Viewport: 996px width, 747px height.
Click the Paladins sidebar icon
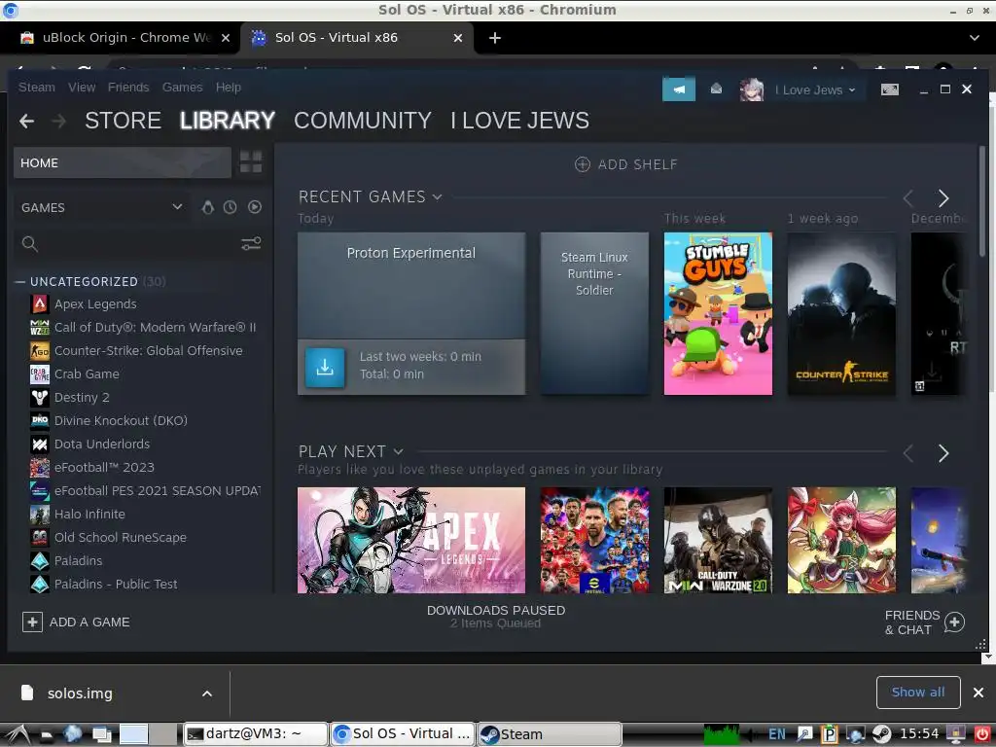(x=39, y=561)
